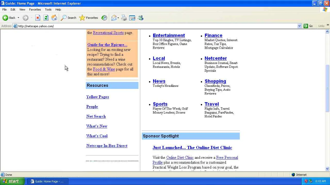
Task: Open the Guide for the Epicure link
Action: coord(107,45)
